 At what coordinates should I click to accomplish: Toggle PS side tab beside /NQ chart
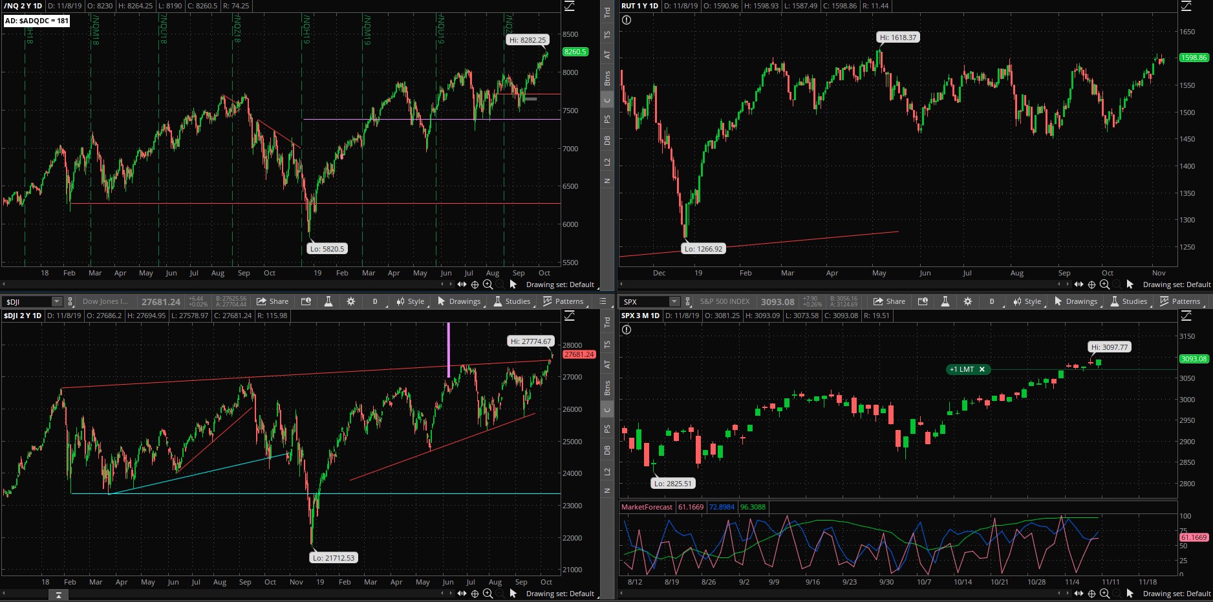607,119
